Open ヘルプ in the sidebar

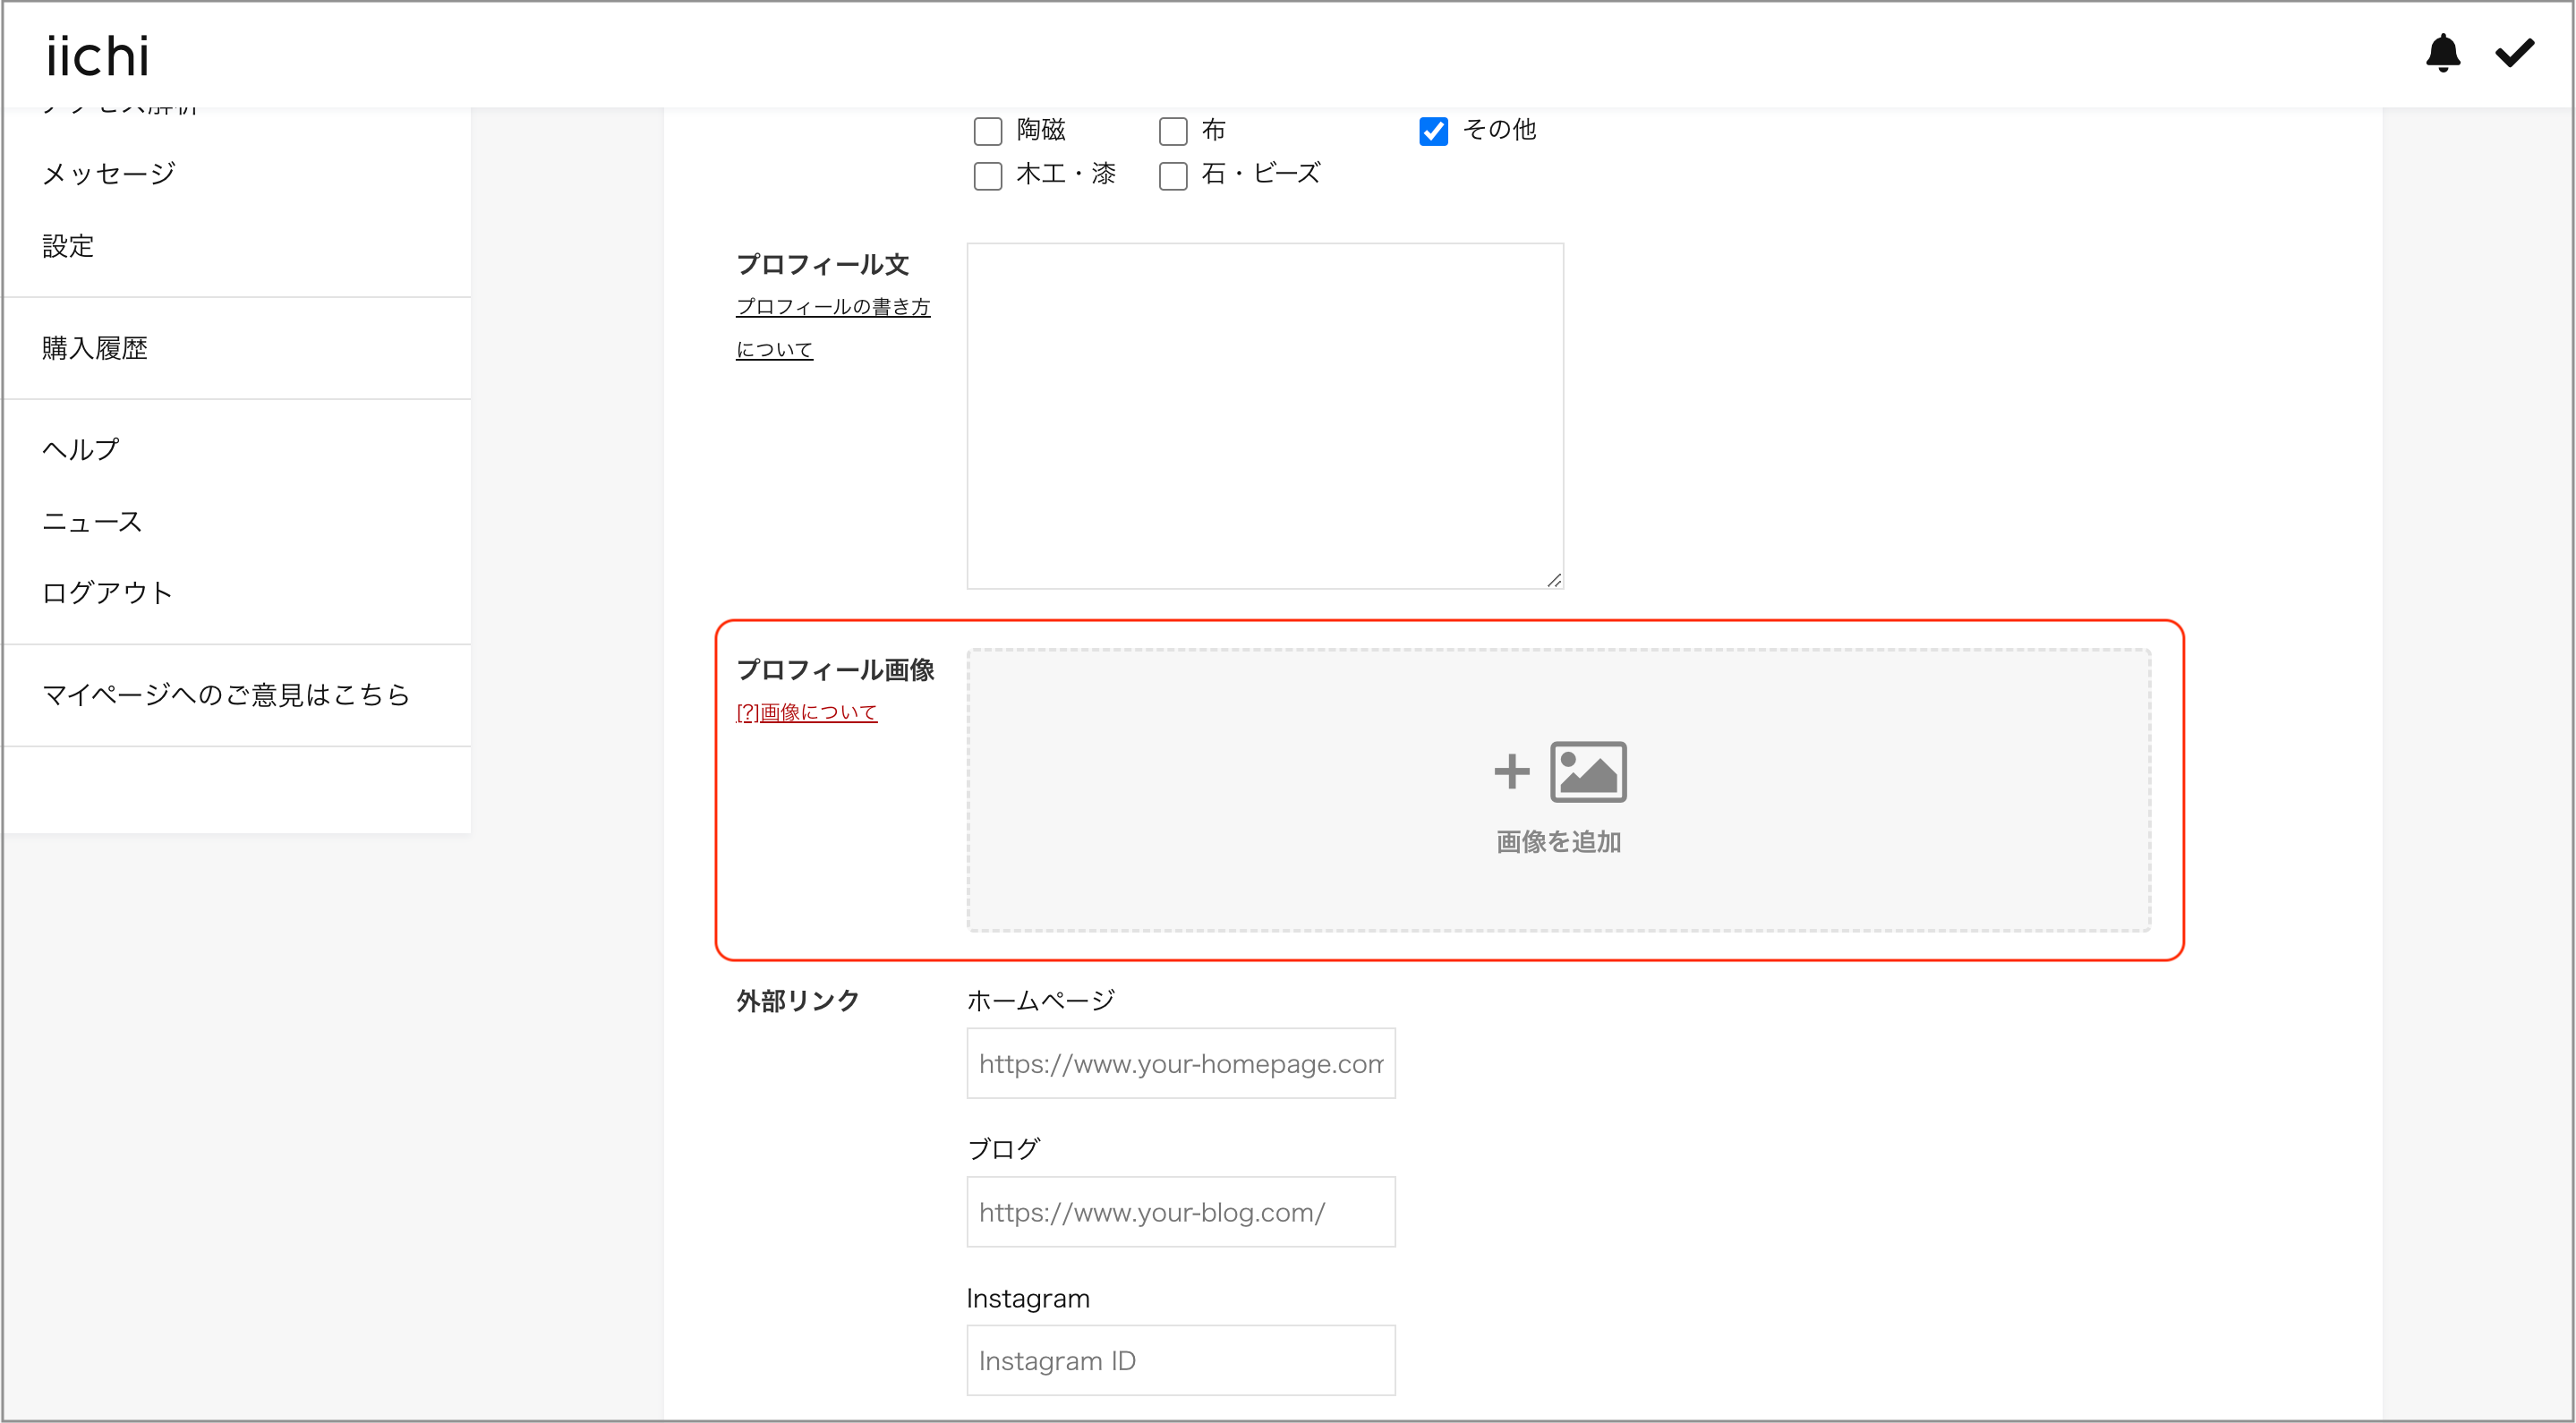pyautogui.click(x=81, y=449)
